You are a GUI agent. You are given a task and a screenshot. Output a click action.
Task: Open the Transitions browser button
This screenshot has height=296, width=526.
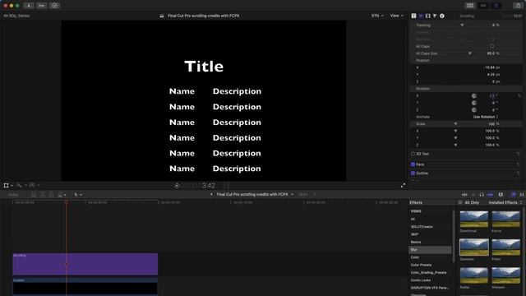click(x=522, y=194)
